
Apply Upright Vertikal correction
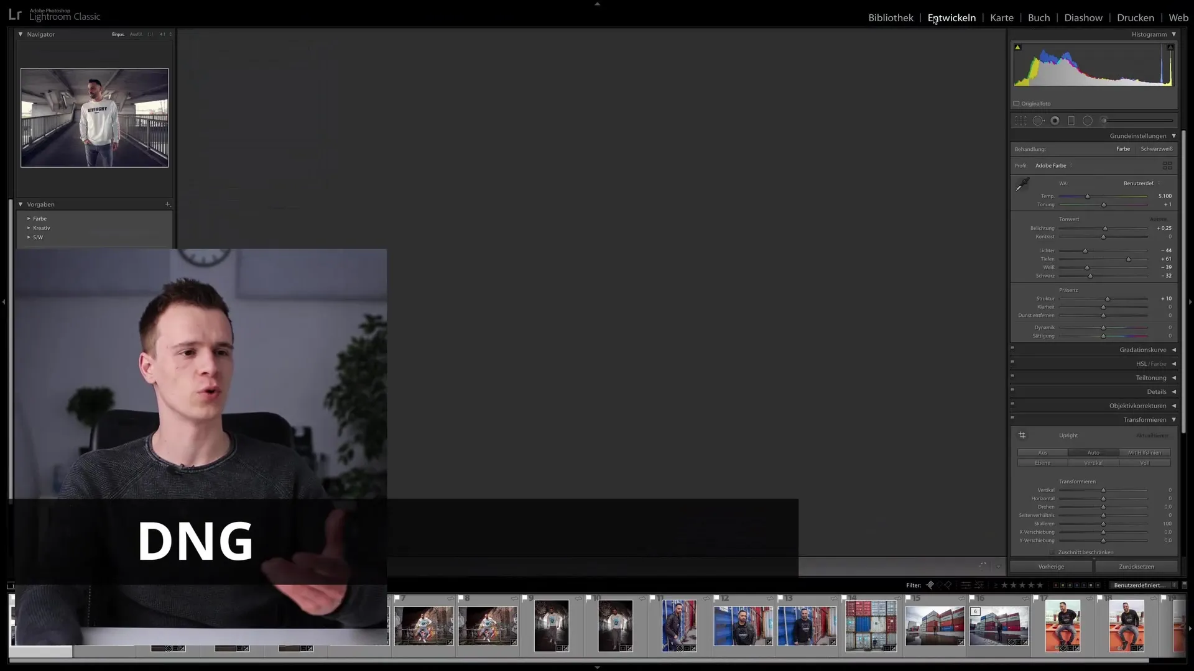[1093, 463]
